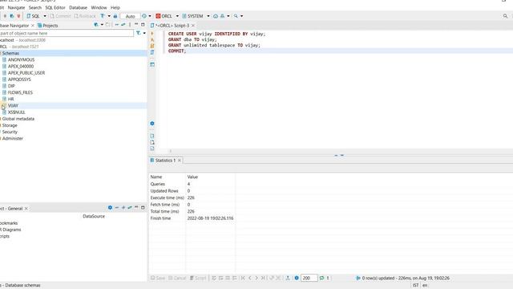Open the active schema SYSTEM selector
The width and height of the screenshot is (513, 289).
pos(196,16)
